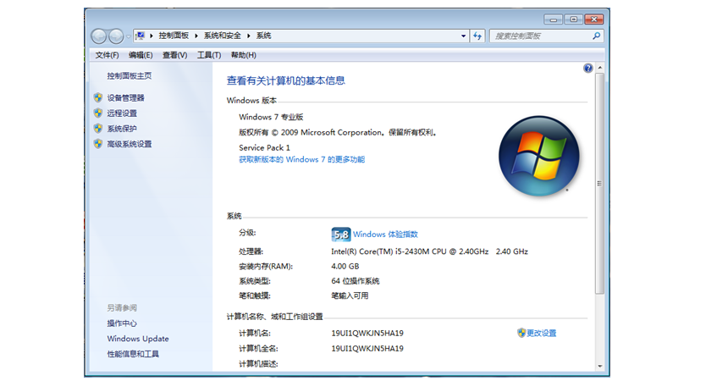Viewport: 717px width, 381px height.
Task: Click 19UI1QWKJN5HA19 next to 计算机名
Action: click(367, 334)
